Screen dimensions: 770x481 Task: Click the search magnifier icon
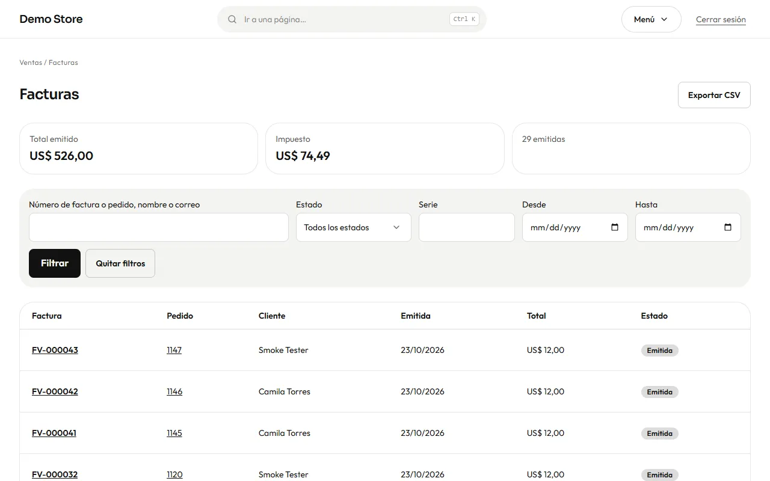(x=232, y=19)
